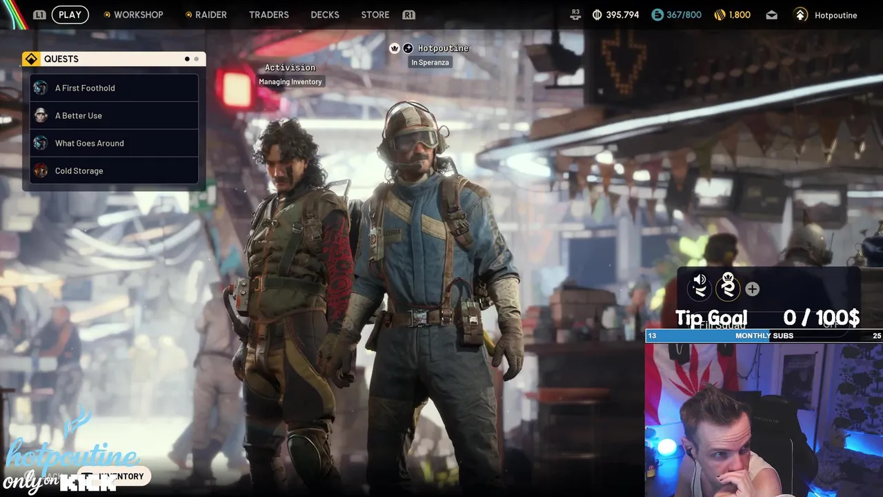
Task: Open the Cold Storage quest
Action: click(114, 170)
